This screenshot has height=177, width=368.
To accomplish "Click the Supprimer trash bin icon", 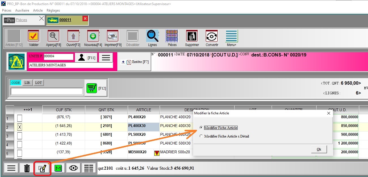I will (192, 36).
